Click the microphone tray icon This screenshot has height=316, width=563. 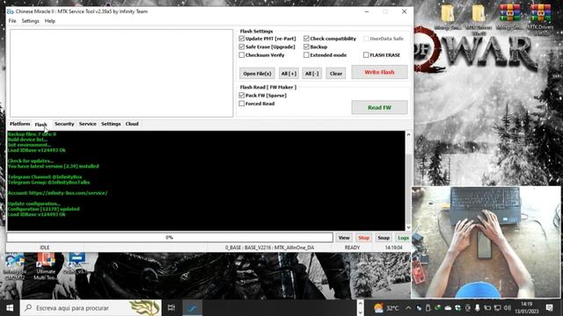pos(477,308)
